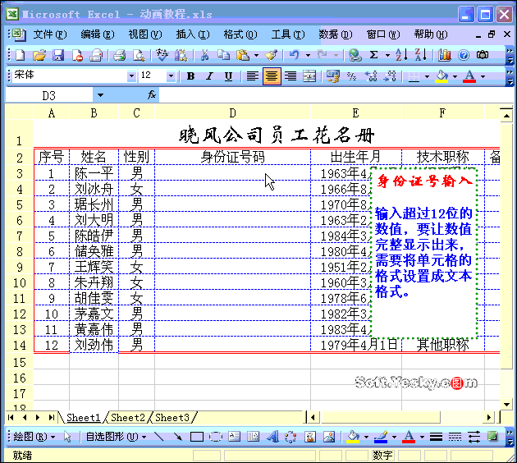Apply Percent style icon
Screen dimensions: 517x463
[x=352, y=76]
